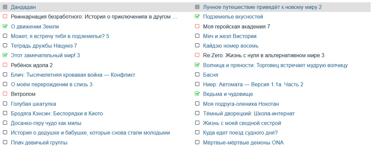Image resolution: width=375 pixels, height=155 pixels.
Task: Open the Голубая шкатулка title link
Action: (33, 104)
